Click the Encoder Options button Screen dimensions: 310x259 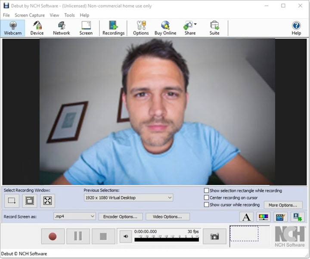120,216
